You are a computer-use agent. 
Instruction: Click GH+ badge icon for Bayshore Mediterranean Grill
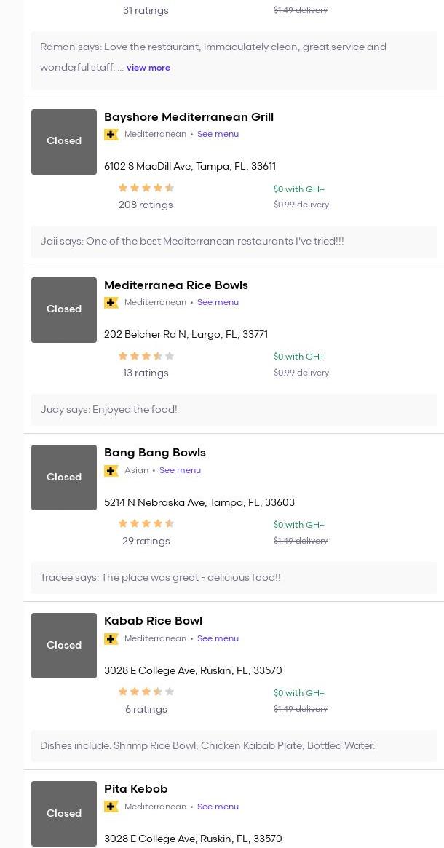click(111, 135)
